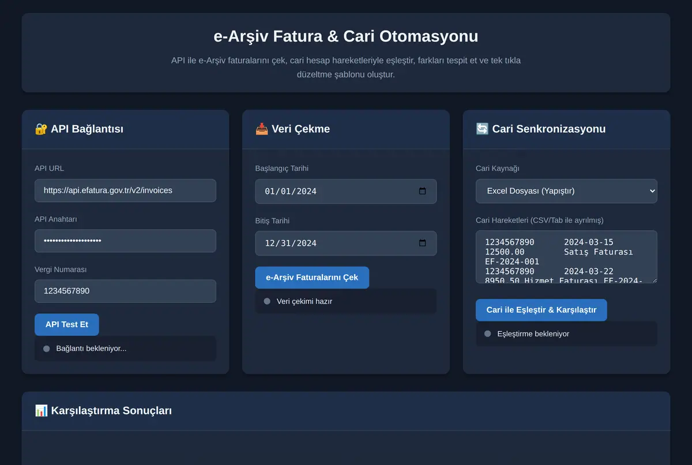Open the calendar picker for Başlangıç Tarihi
Viewport: 692px width, 465px height.
coord(423,191)
